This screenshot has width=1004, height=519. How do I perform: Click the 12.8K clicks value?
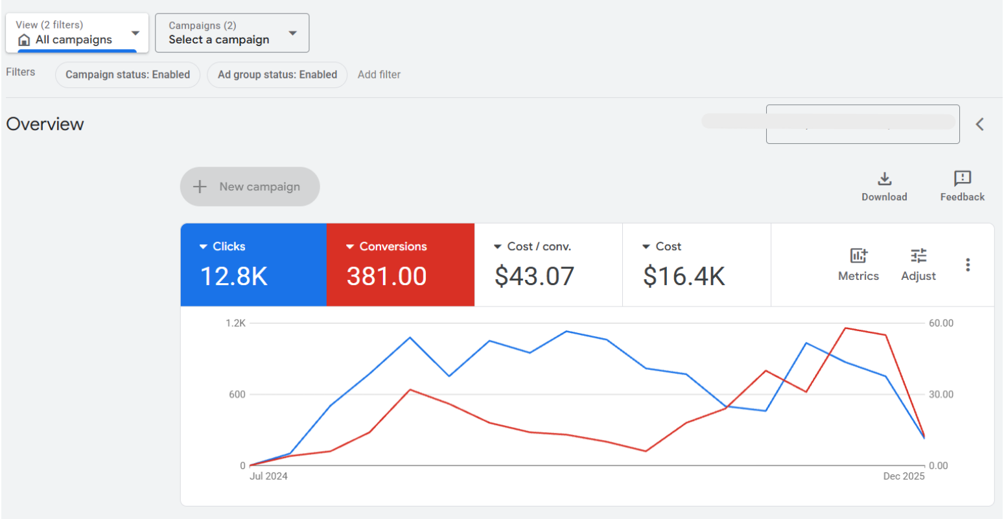[234, 277]
